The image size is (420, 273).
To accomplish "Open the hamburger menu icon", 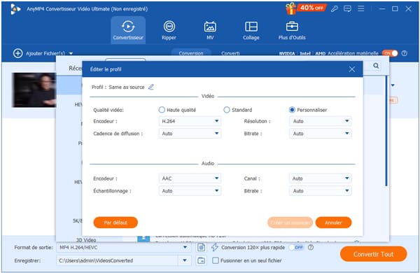I will (x=360, y=9).
